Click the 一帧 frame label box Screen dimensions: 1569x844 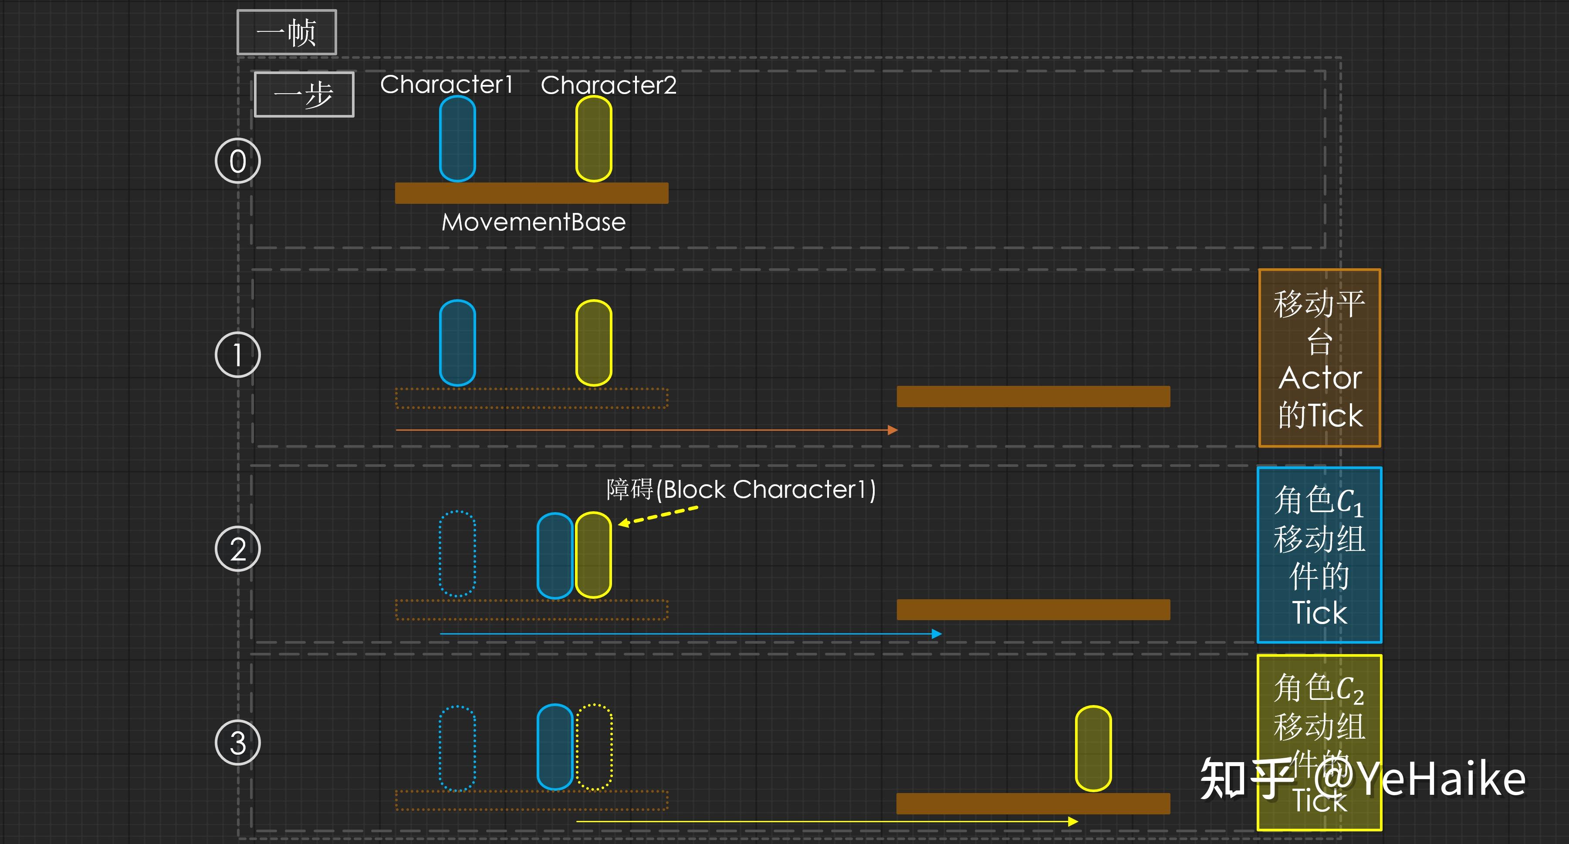(286, 32)
